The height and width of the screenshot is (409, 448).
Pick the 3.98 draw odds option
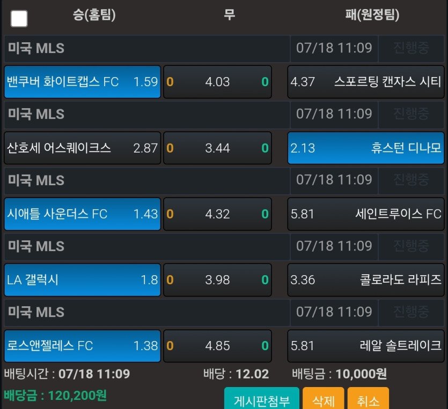pyautogui.click(x=217, y=280)
